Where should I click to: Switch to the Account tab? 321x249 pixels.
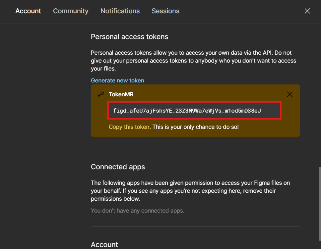[x=28, y=11]
